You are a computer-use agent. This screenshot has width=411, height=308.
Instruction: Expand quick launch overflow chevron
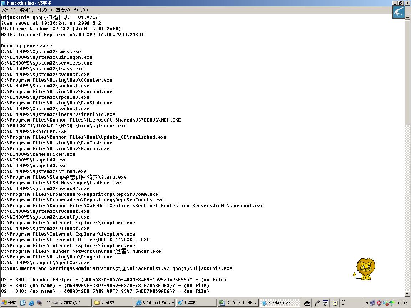coord(48,302)
